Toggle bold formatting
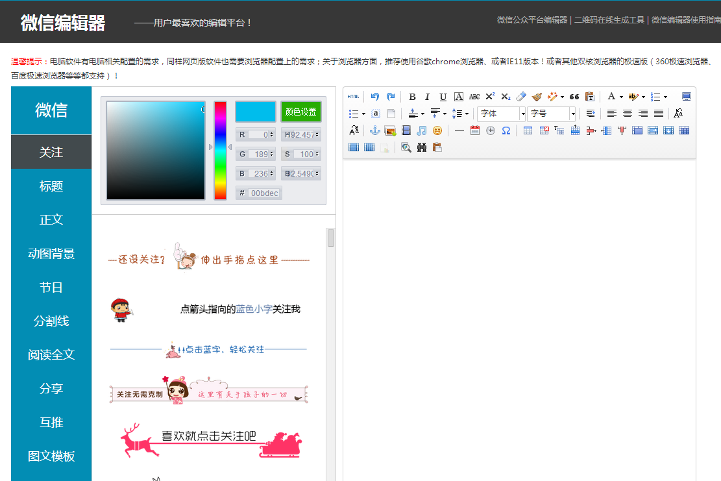 click(412, 97)
